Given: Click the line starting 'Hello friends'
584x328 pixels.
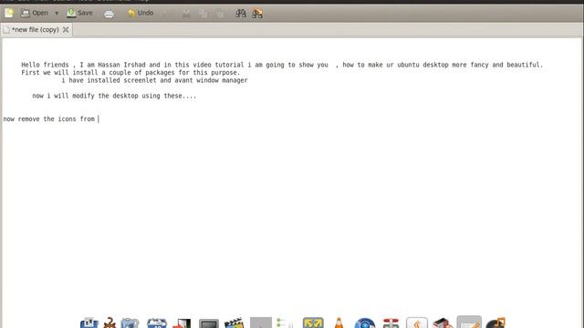Looking at the screenshot, I should (x=282, y=65).
